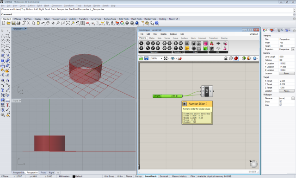The height and width of the screenshot is (178, 296).
Task: Toggle Planar mode in status bar
Action: [129, 176]
